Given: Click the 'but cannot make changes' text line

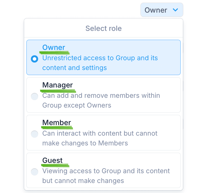Looking at the screenshot, I should tap(83, 181).
